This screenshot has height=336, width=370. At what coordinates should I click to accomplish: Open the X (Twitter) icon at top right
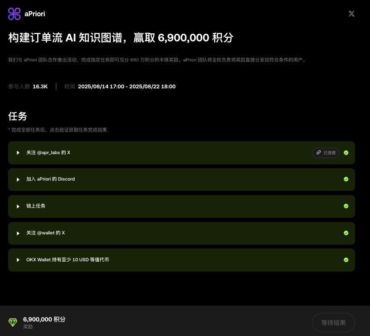[x=352, y=14]
